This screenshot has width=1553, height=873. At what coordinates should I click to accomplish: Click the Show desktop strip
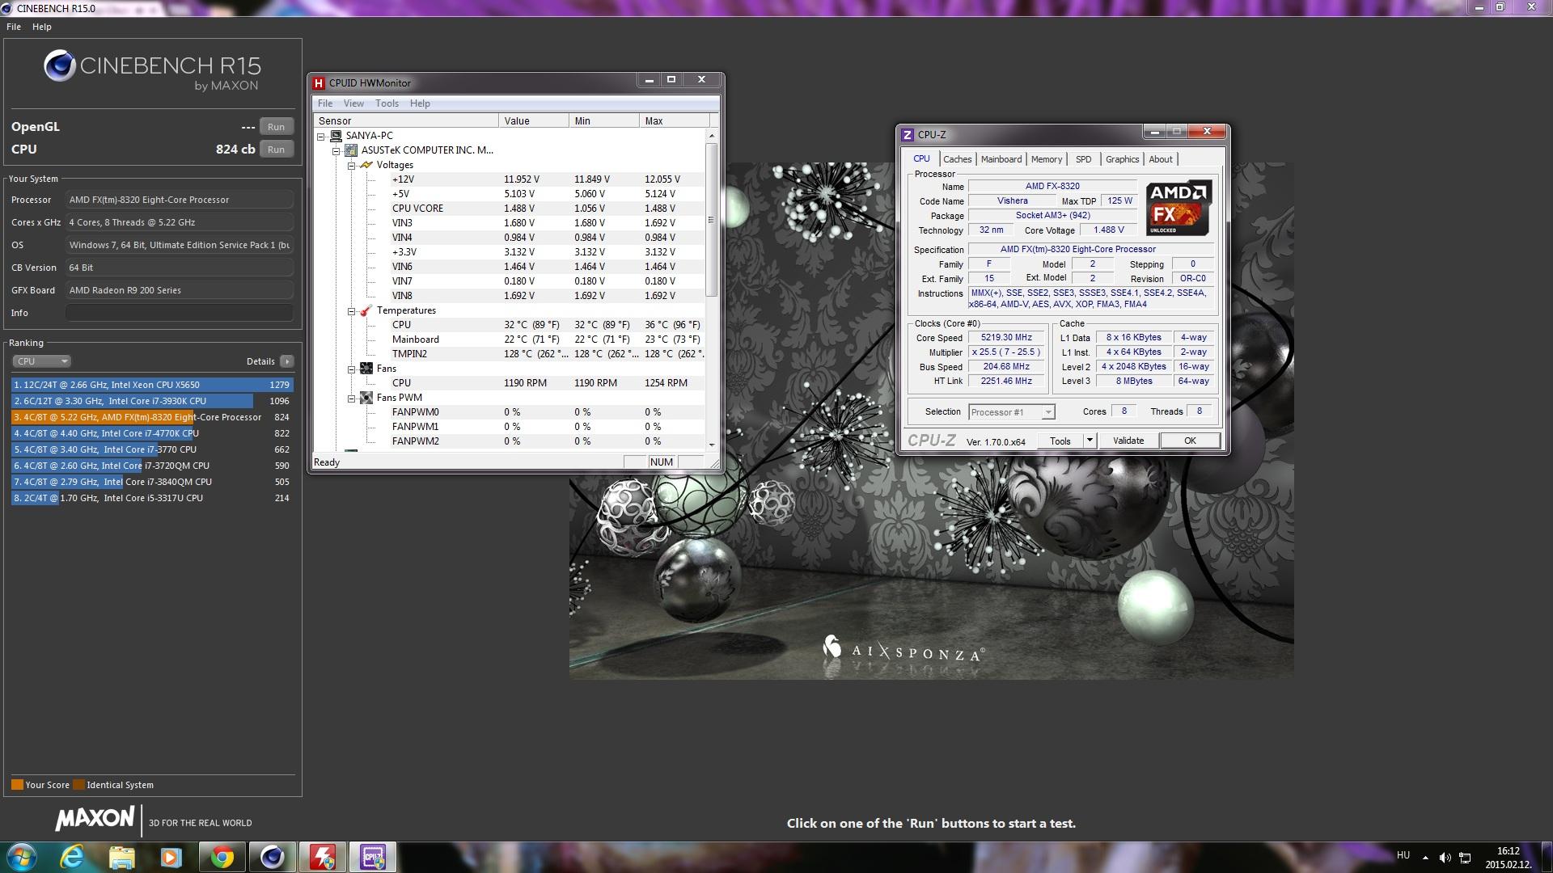point(1547,857)
